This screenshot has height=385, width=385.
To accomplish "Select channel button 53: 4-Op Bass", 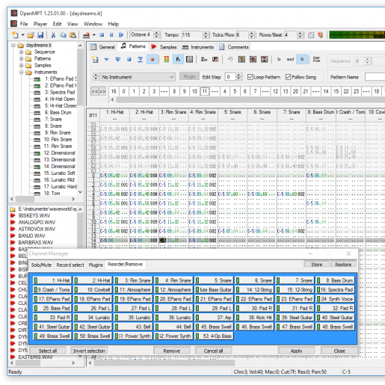I will (x=214, y=336).
